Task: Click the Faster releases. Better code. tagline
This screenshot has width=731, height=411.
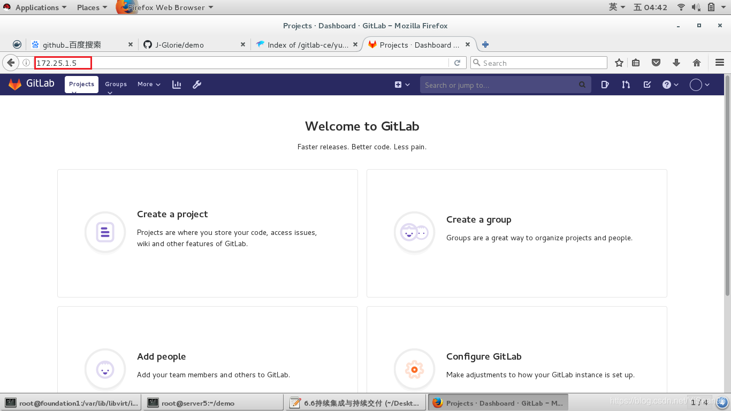Action: tap(362, 147)
